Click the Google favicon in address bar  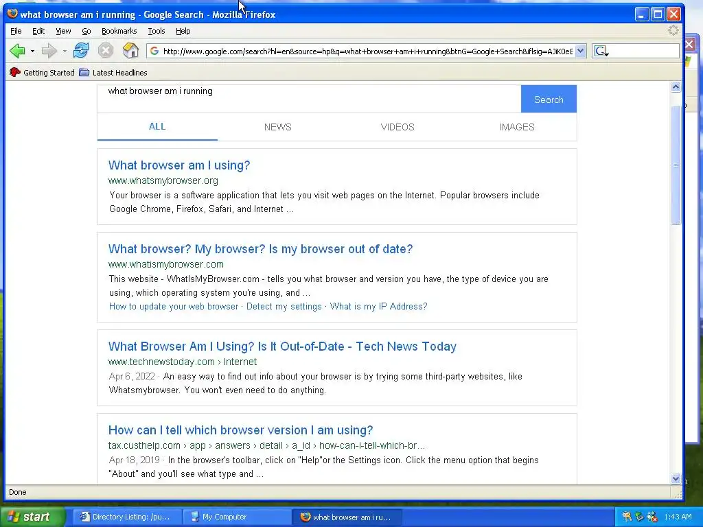pyautogui.click(x=154, y=51)
